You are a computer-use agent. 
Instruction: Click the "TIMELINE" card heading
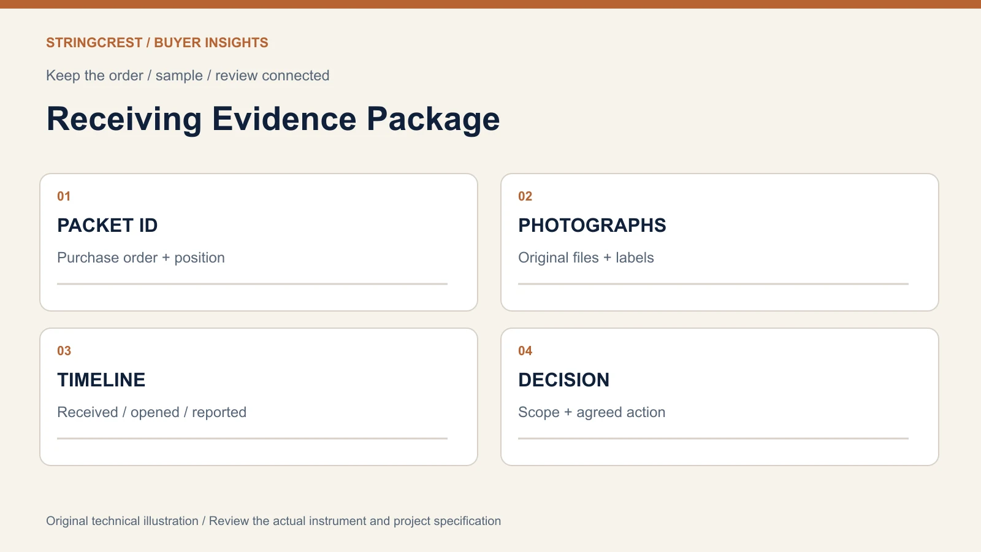point(101,380)
